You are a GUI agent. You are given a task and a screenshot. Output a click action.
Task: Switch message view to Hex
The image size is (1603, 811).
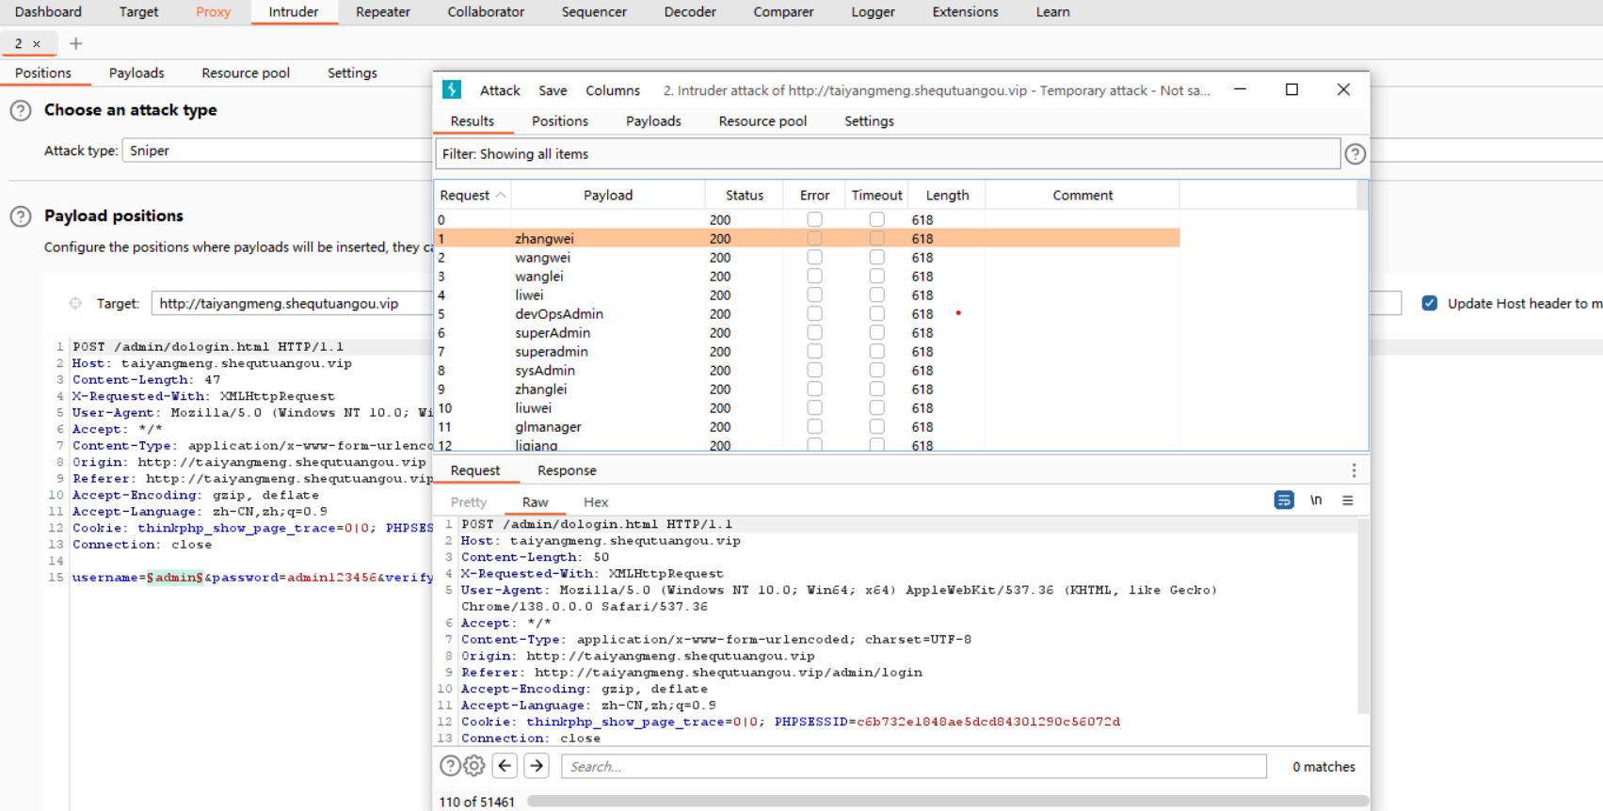tap(596, 502)
